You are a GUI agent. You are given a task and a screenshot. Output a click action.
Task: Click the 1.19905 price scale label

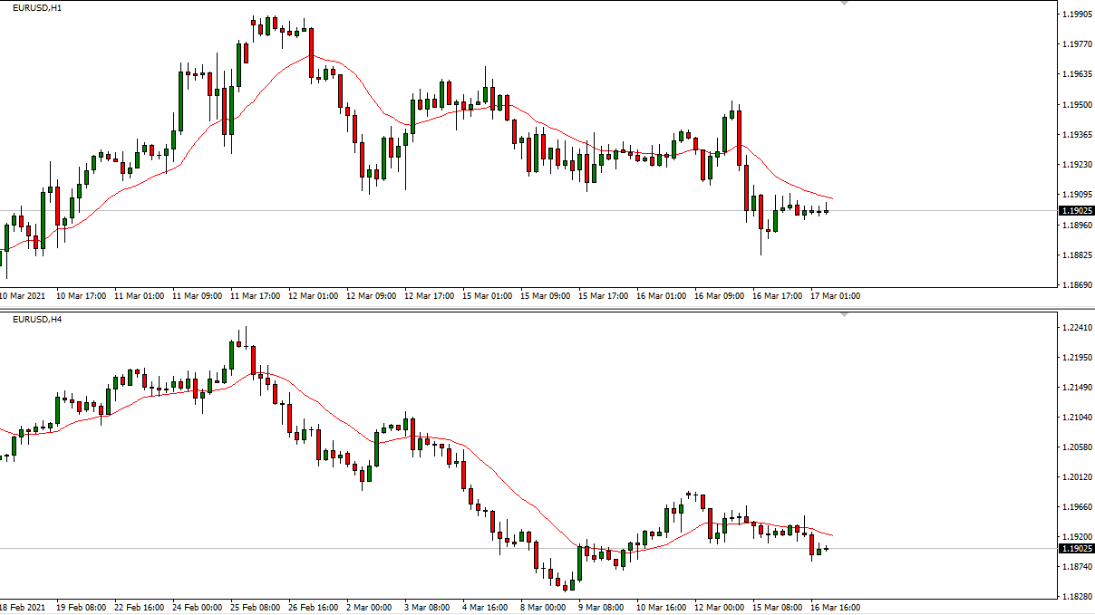[x=1079, y=14]
